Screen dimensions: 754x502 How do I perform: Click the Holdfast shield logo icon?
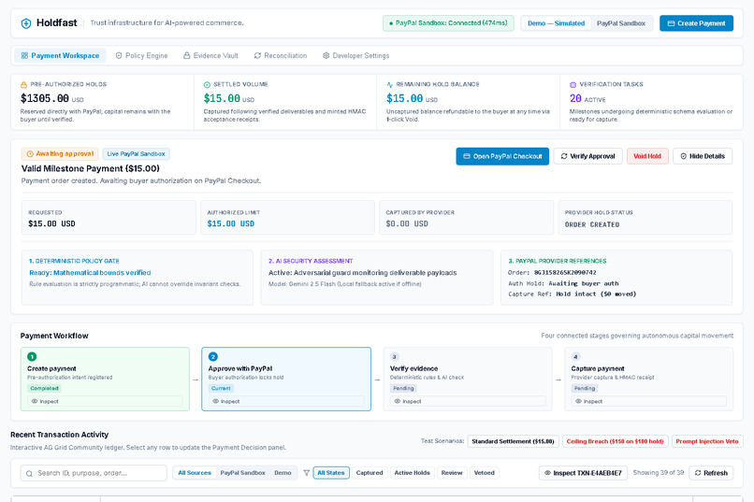pyautogui.click(x=26, y=23)
